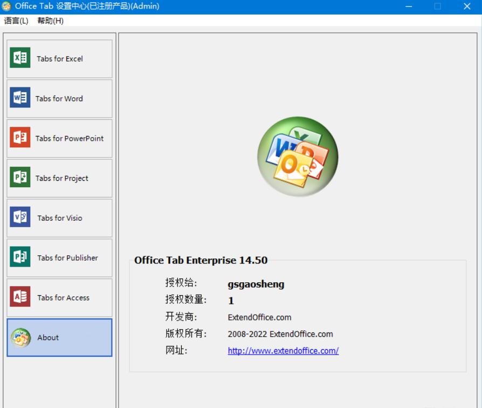Click the Publisher icon in the sidebar
Screen dimensions: 482x408
point(20,256)
